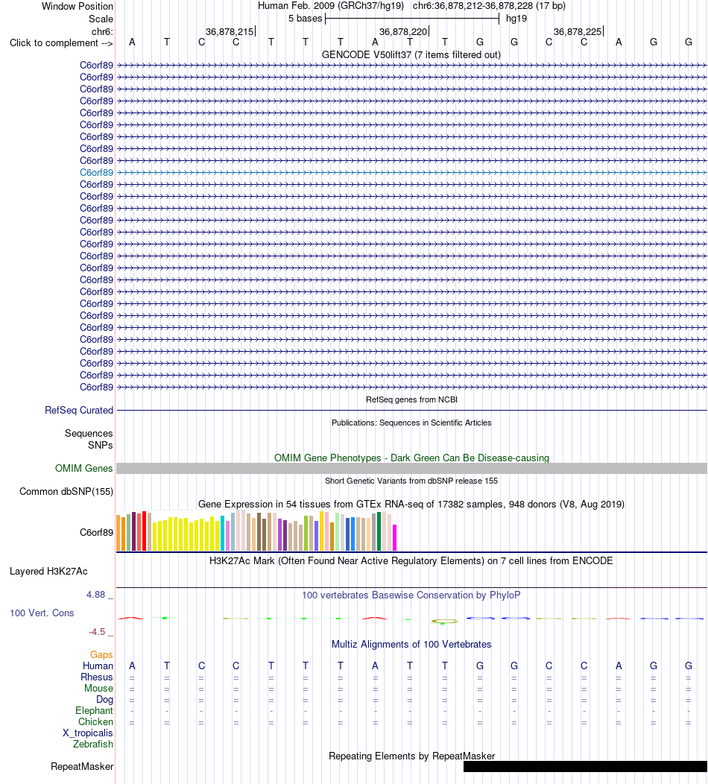Click the X_tropicalis species label
708x784 pixels.
87,733
